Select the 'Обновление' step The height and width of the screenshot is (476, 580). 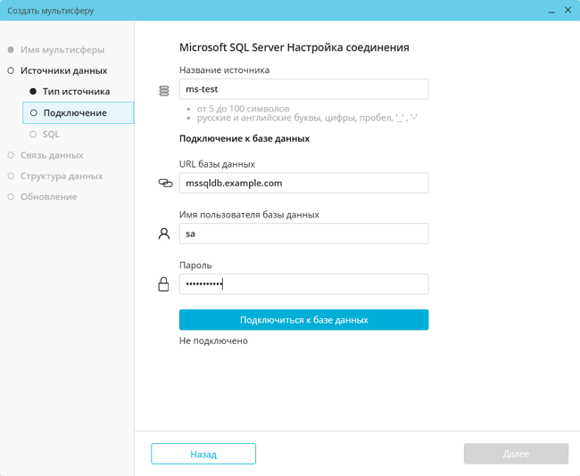48,196
